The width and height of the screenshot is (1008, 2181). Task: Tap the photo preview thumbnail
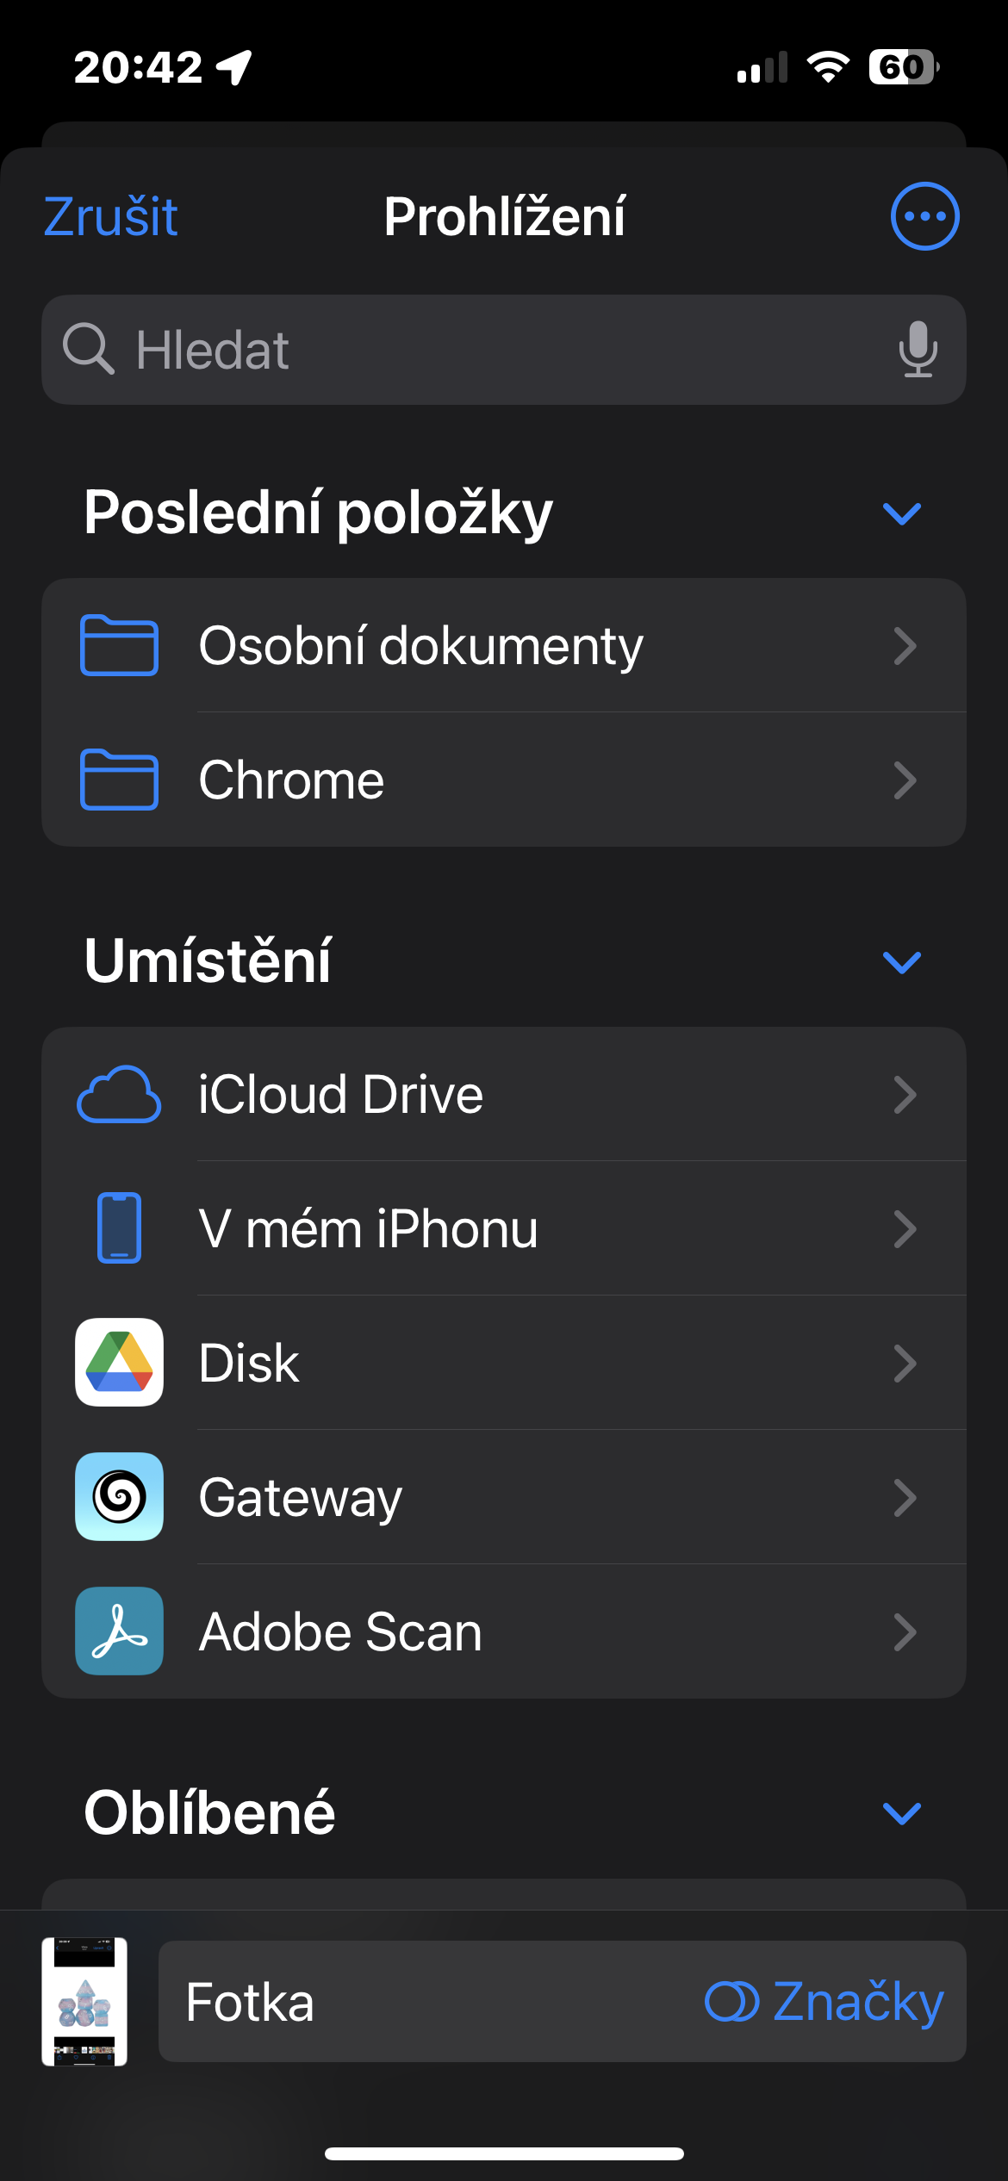pyautogui.click(x=84, y=2002)
